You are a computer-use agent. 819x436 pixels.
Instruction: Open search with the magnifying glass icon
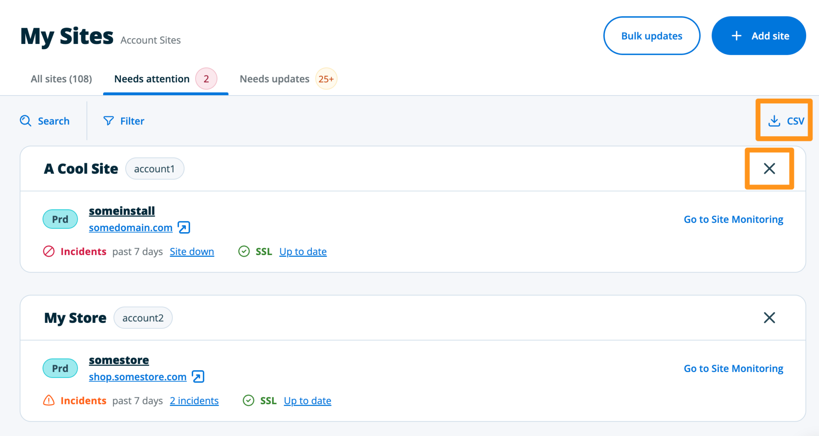point(25,121)
